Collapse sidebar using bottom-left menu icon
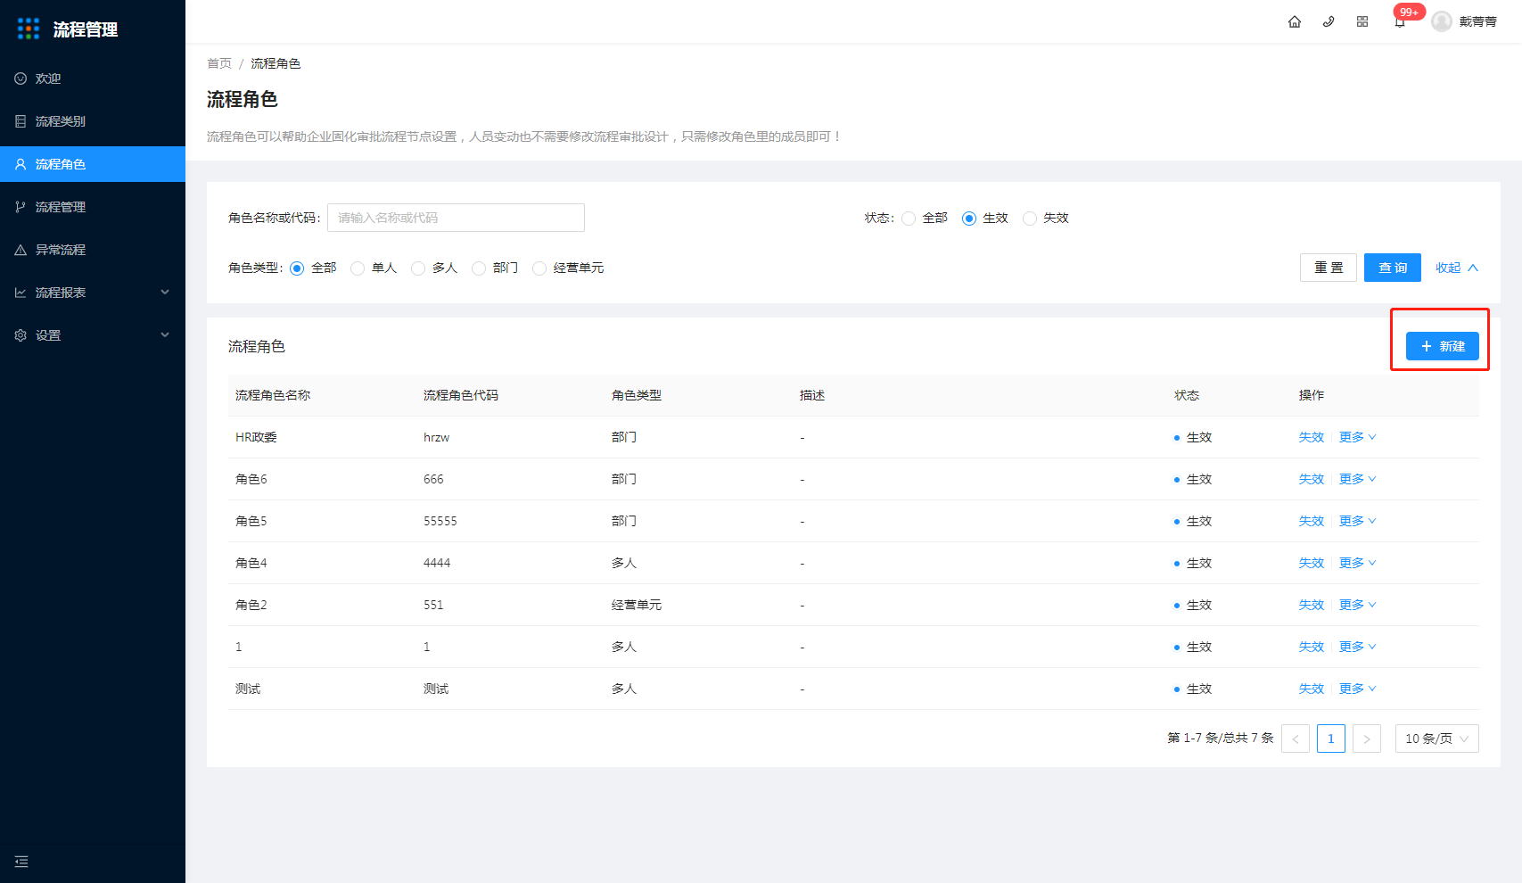 coord(21,862)
